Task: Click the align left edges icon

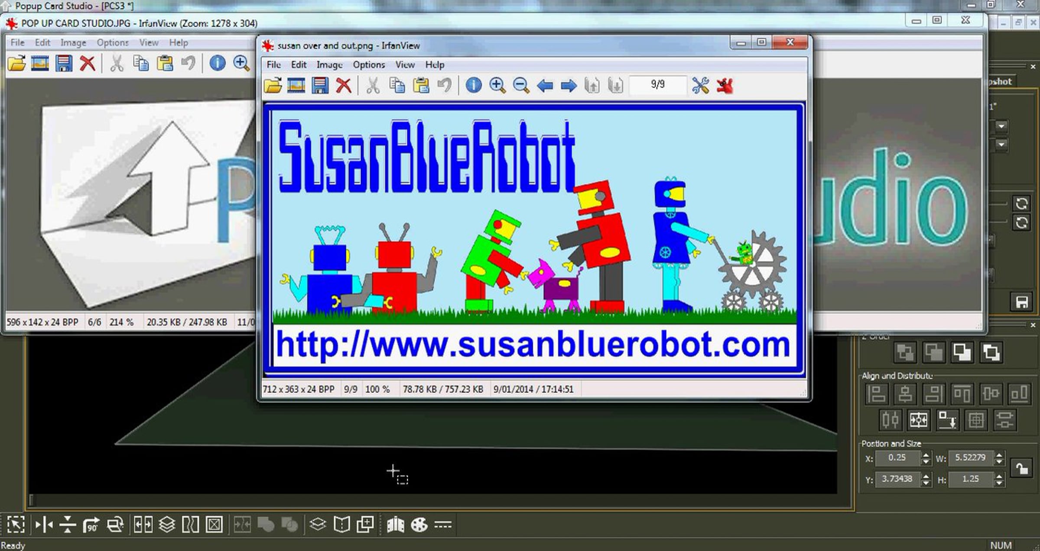Action: point(876,394)
